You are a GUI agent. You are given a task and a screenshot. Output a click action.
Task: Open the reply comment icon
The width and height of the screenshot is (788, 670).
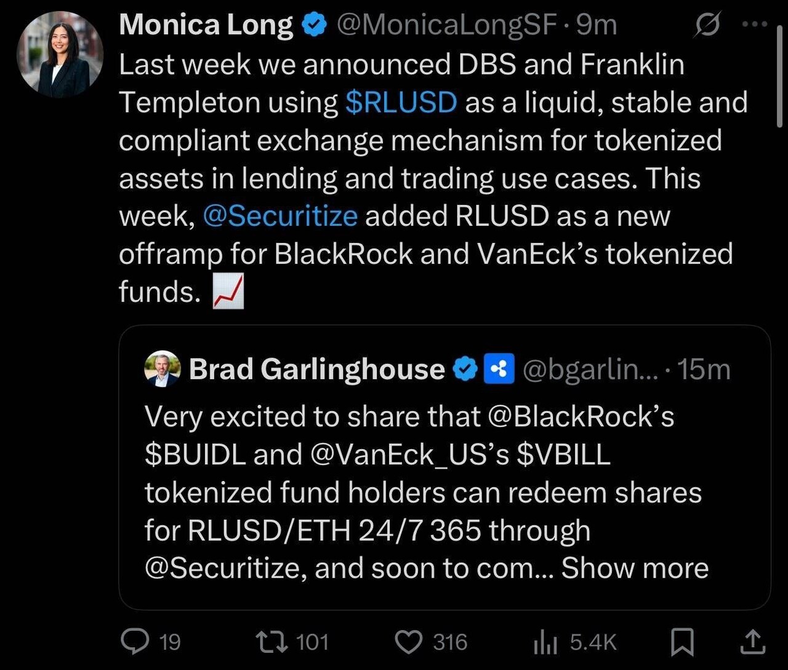pos(135,642)
